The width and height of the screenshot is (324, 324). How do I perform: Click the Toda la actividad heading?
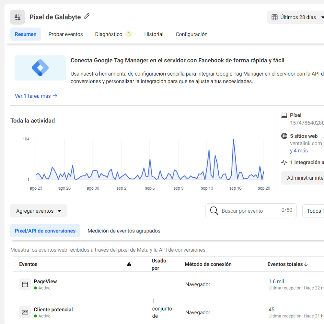pos(33,121)
